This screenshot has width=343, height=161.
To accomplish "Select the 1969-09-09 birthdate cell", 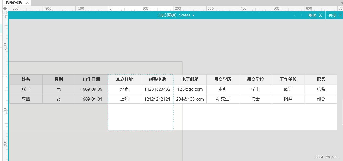I will click(x=91, y=89).
